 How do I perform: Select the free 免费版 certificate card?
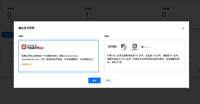tap(59, 56)
